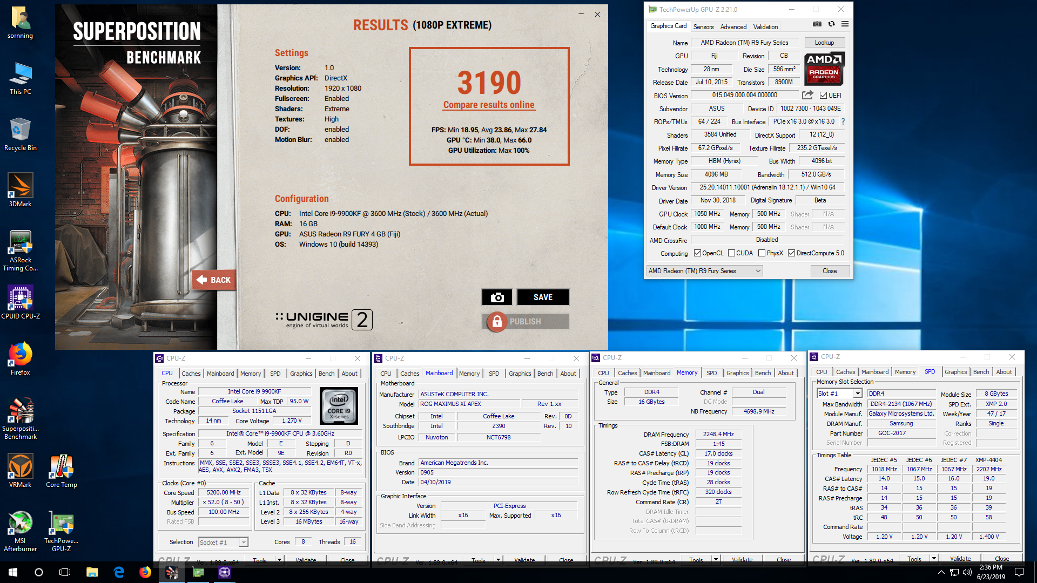Open the GPU selection dropdown in GPU-Z
The width and height of the screenshot is (1037, 583).
tap(705, 271)
